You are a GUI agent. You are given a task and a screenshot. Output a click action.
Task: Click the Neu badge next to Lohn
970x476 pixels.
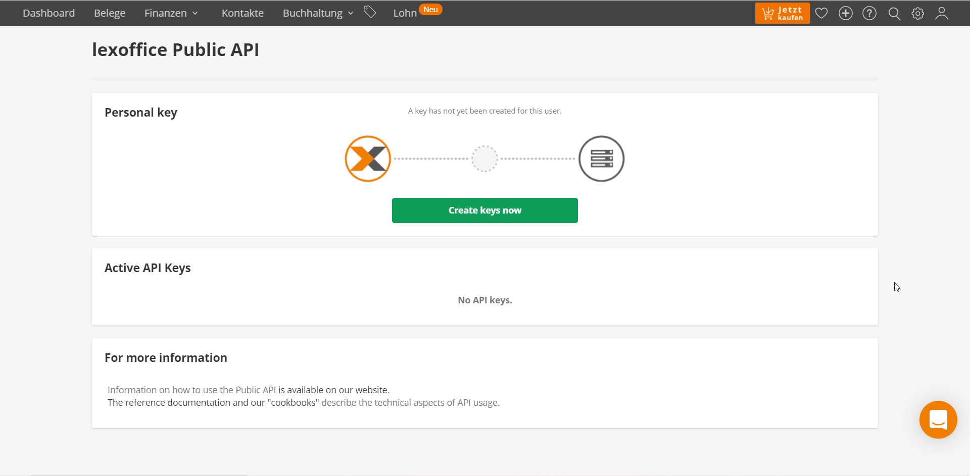click(x=430, y=10)
